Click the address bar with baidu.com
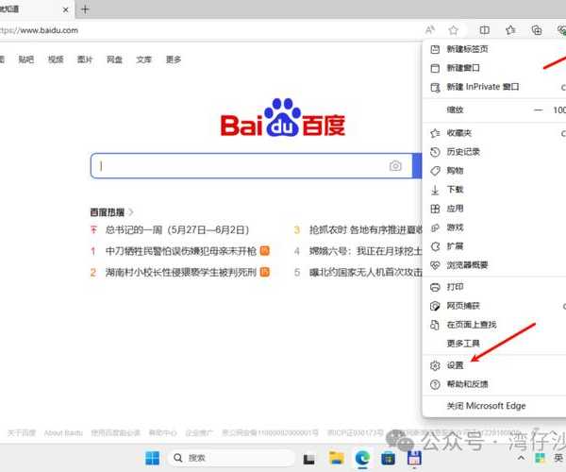Viewport: 566px width, 472px height. [x=209, y=30]
